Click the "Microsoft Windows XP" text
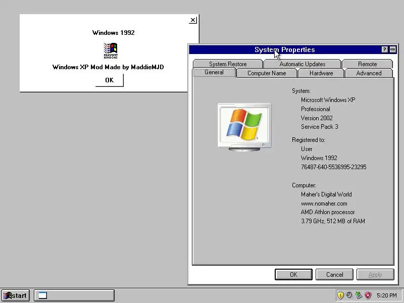Viewport: 404px width, 303px height. click(328, 99)
